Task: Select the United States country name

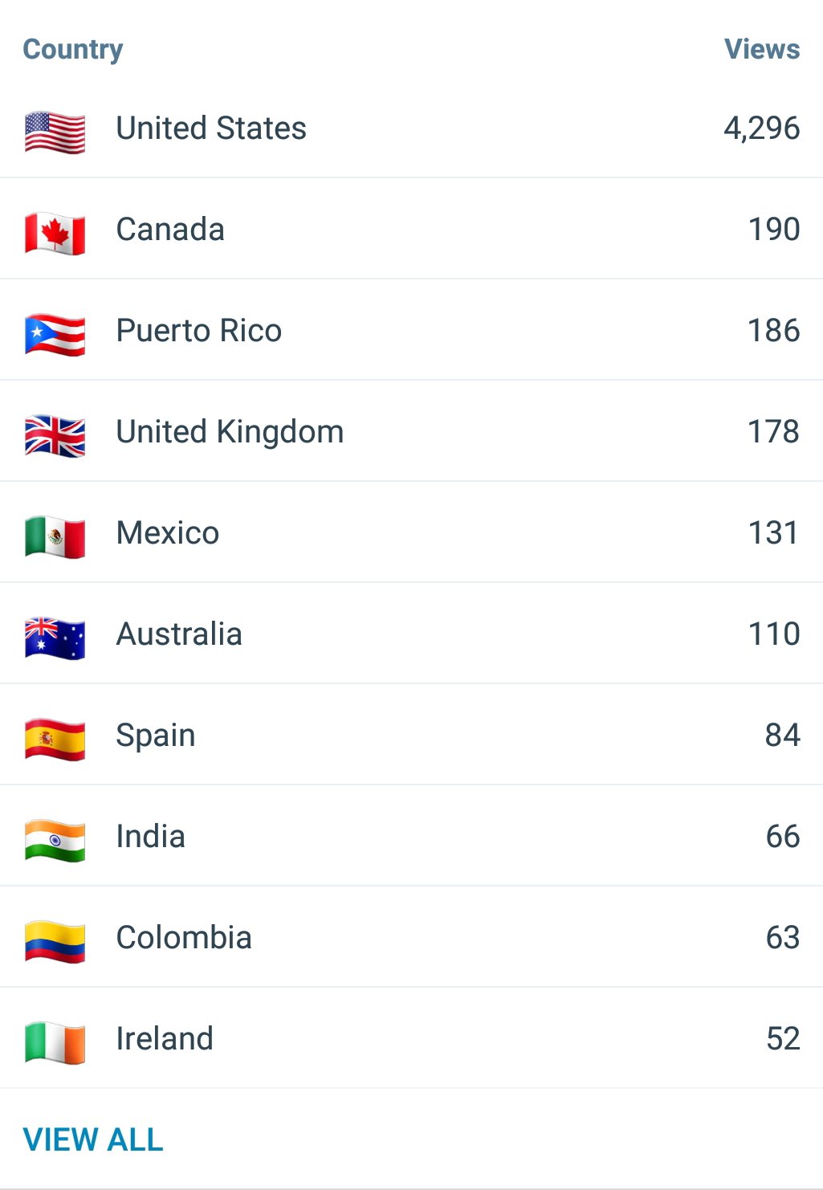Action: click(x=211, y=128)
